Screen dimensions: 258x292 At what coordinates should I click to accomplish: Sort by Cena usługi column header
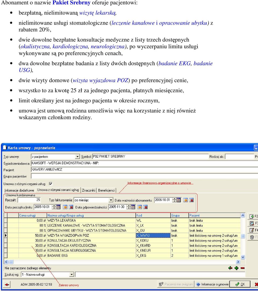coord(33,215)
